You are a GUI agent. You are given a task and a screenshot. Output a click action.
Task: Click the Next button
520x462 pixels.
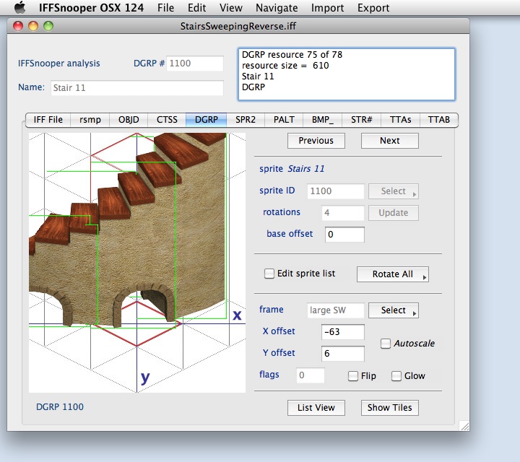389,141
